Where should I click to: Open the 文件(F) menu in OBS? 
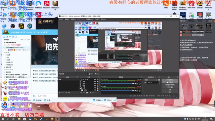click(61, 19)
